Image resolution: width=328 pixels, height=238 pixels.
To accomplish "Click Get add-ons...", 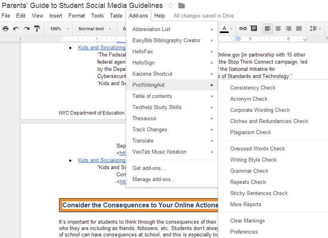I will (172, 168).
